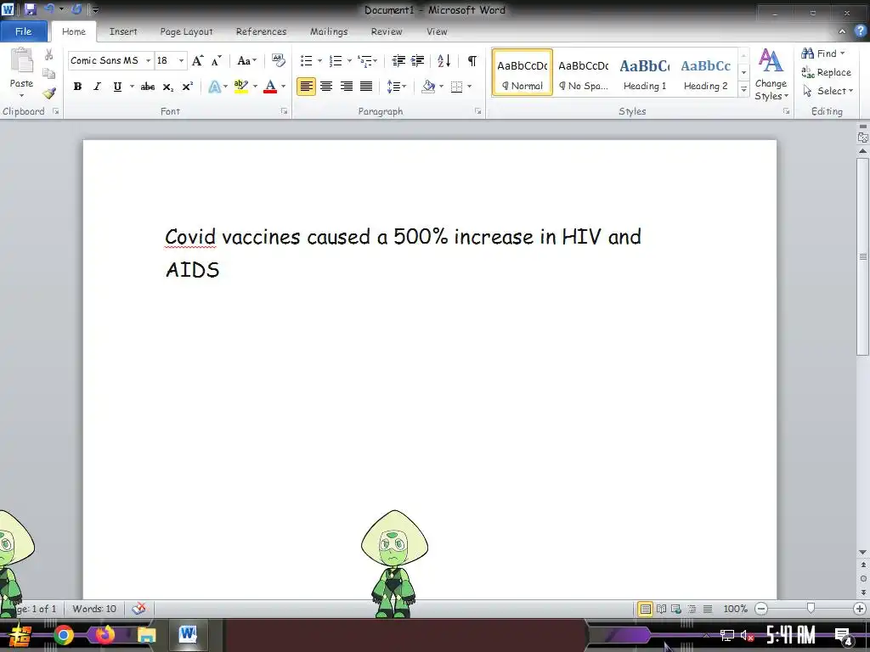Click Zoom In plus button
The height and width of the screenshot is (652, 870).
pos(860,609)
